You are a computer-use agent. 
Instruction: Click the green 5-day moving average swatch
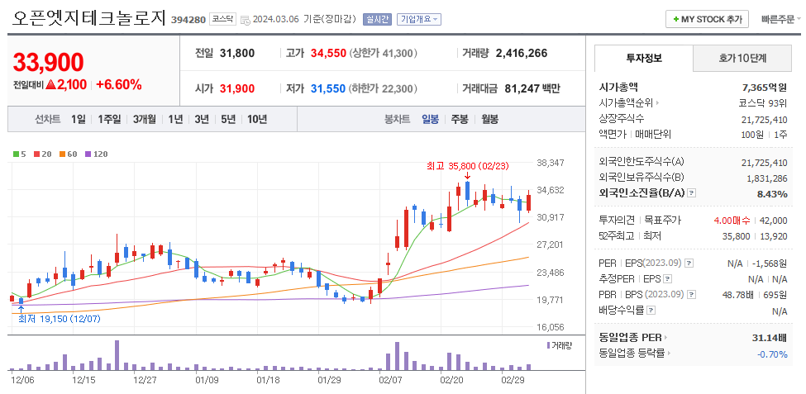(16, 154)
